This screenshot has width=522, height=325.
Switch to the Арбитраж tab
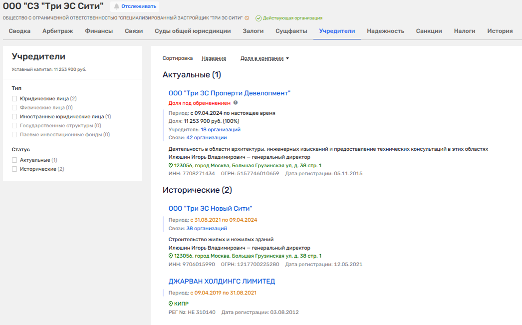[x=58, y=31]
